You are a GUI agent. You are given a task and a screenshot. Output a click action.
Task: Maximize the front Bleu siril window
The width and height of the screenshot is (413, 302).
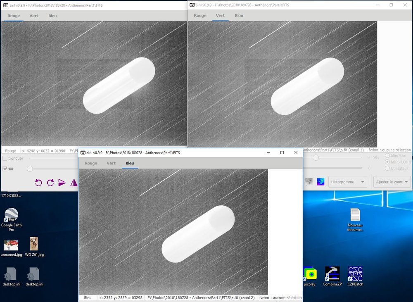(282, 152)
